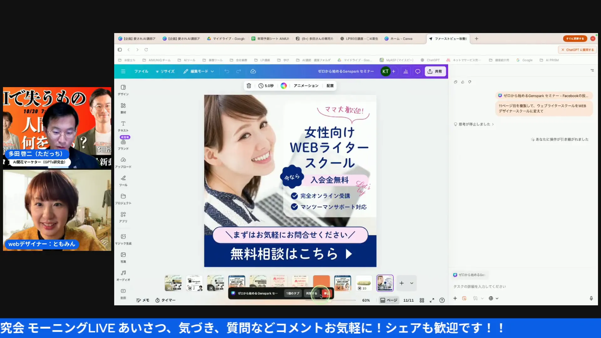601x338 pixels.
Task: Switch to the ホーム - Canva browser tab
Action: 400,38
